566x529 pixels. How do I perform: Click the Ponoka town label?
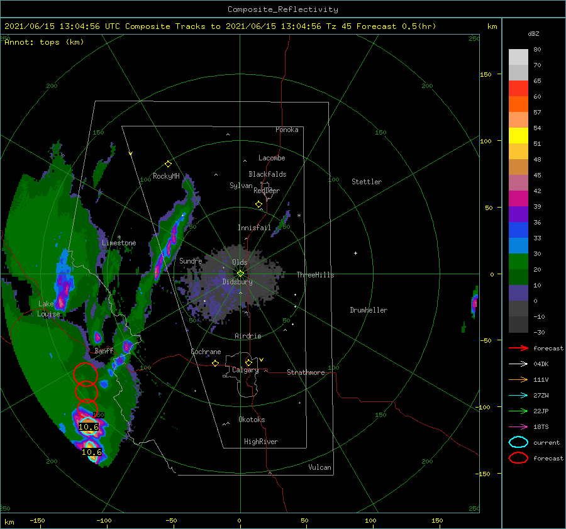pyautogui.click(x=287, y=130)
